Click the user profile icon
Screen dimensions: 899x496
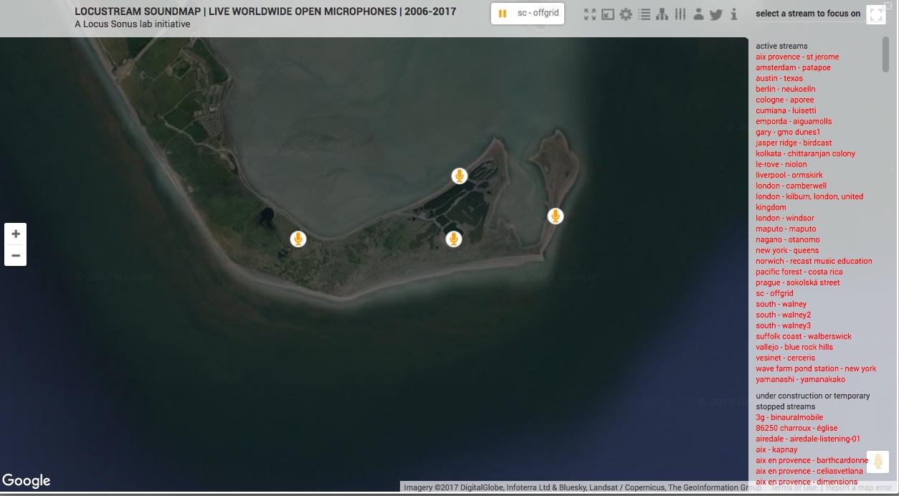click(x=698, y=14)
